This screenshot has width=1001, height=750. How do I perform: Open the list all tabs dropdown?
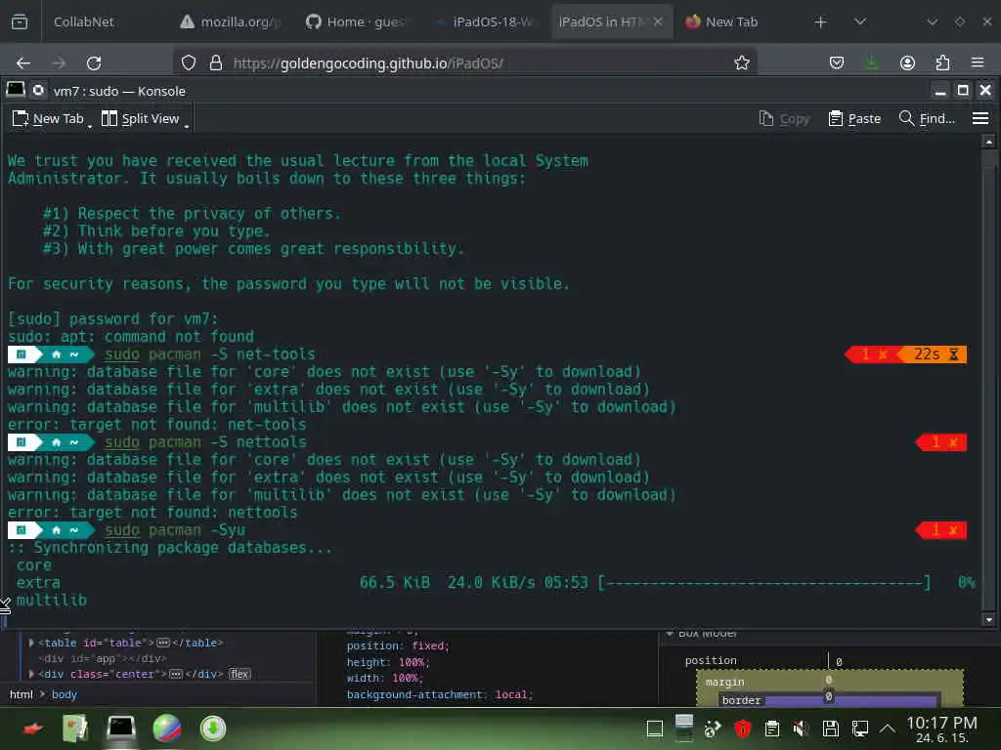click(x=860, y=22)
